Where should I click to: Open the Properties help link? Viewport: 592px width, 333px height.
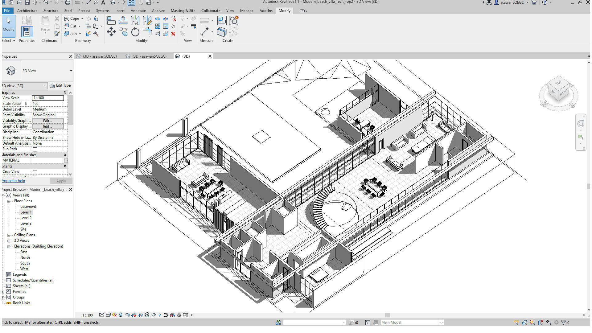pos(14,181)
